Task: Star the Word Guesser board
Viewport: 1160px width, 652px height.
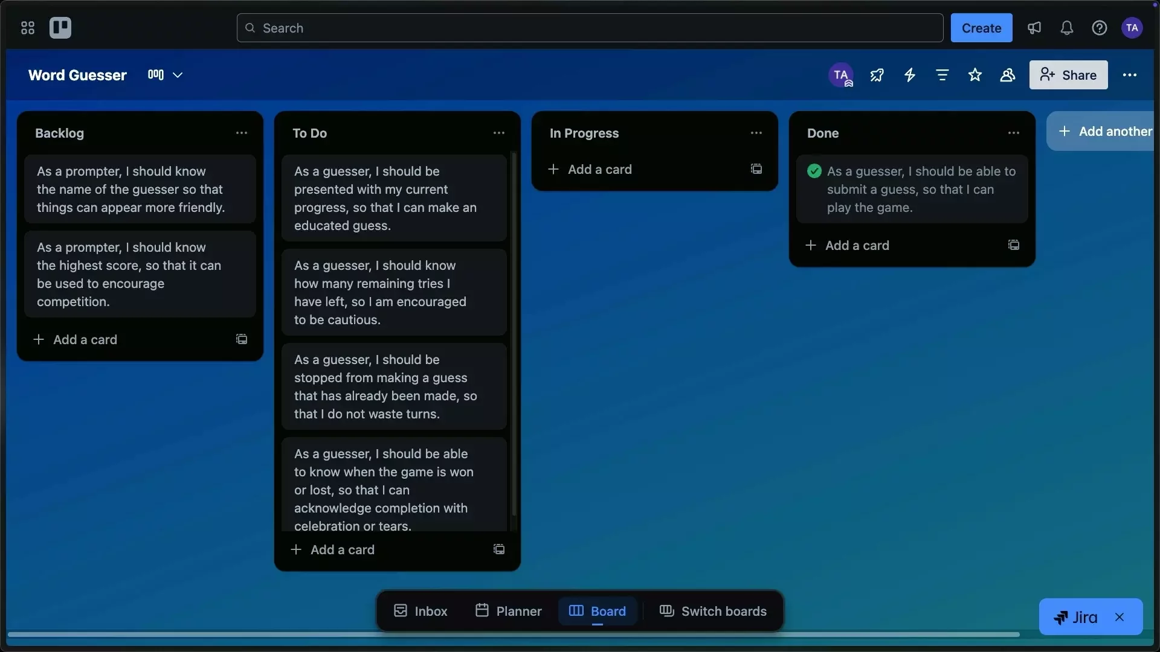Action: tap(976, 75)
